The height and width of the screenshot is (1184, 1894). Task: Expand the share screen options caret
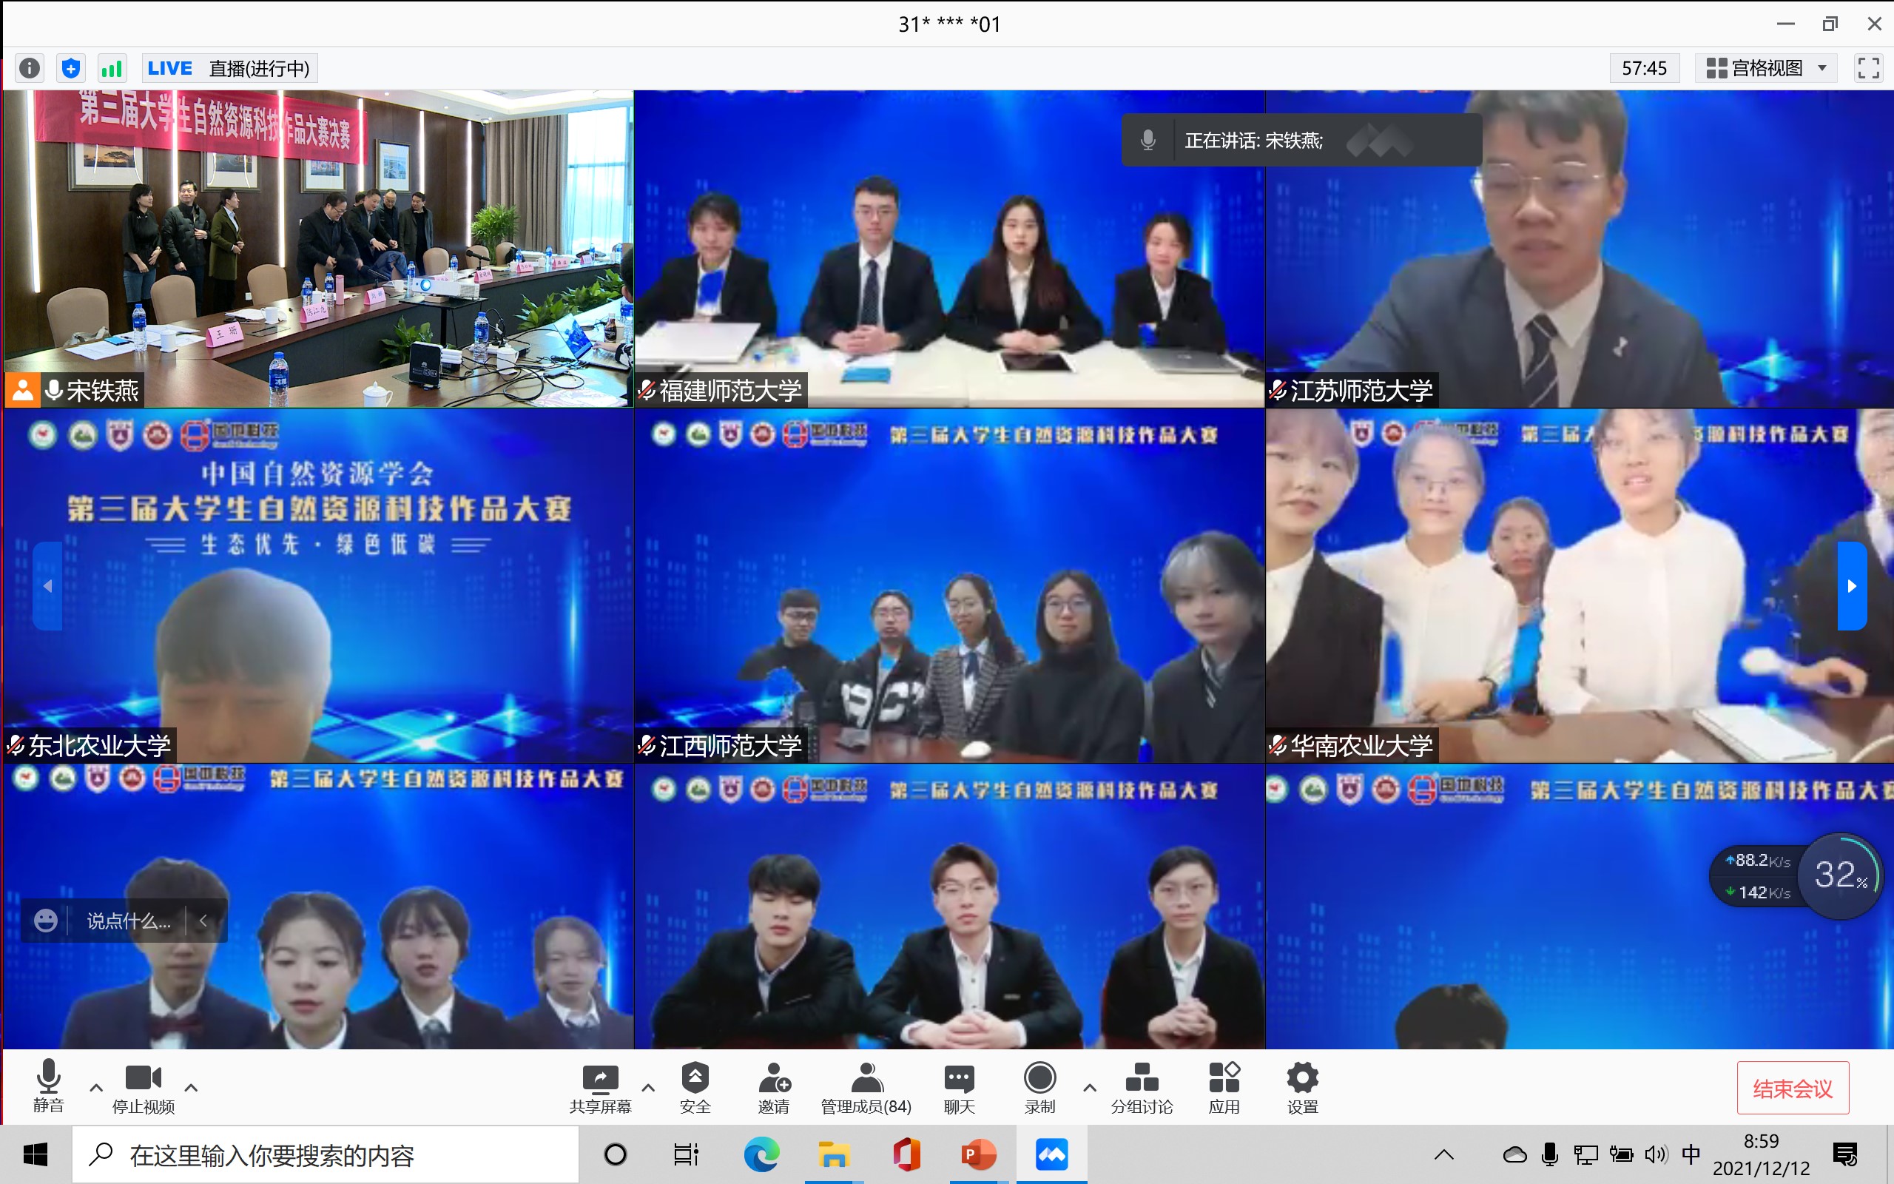pos(648,1088)
